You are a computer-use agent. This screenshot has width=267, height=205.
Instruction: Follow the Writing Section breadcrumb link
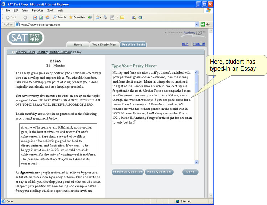[x=60, y=52]
